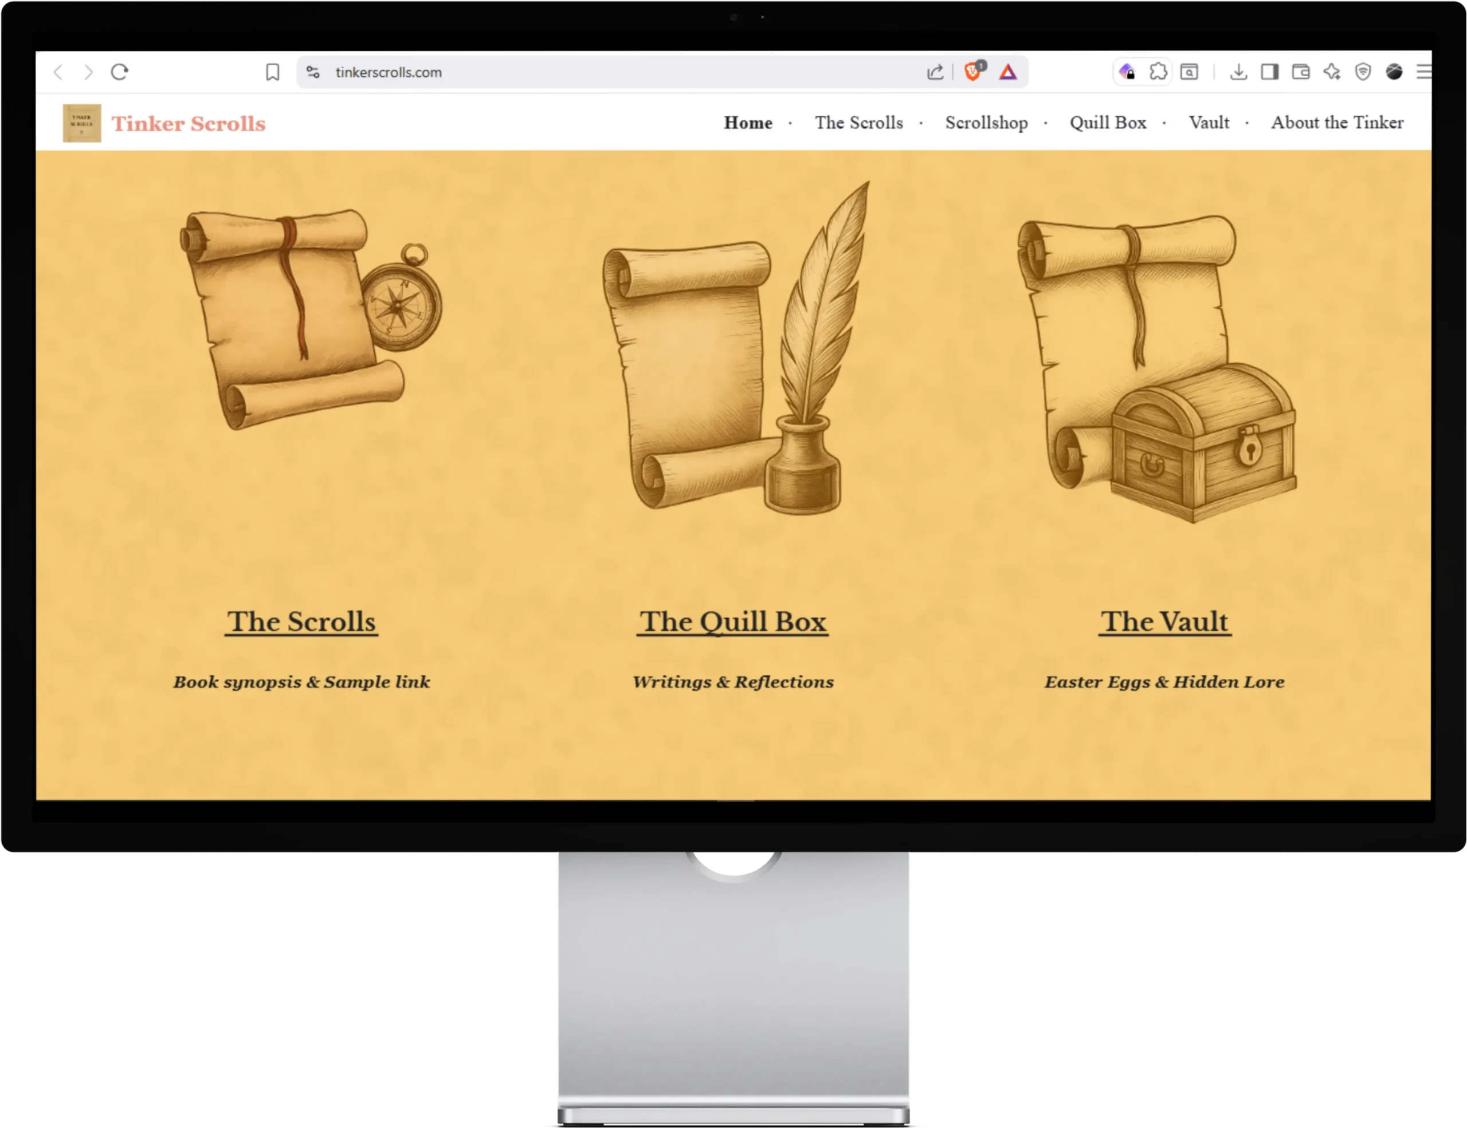The image size is (1467, 1128).
Task: Open Brave Shields lion icon
Action: [x=972, y=72]
